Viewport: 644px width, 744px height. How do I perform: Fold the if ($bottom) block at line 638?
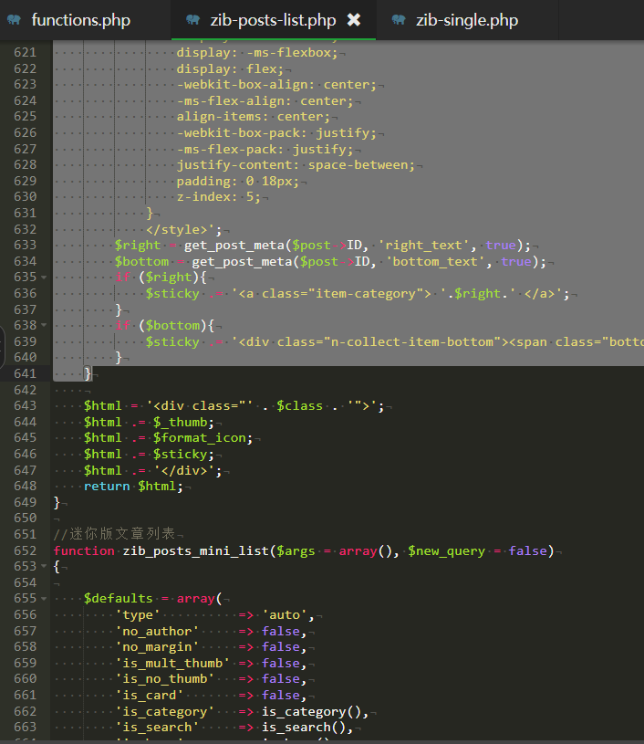pos(44,326)
